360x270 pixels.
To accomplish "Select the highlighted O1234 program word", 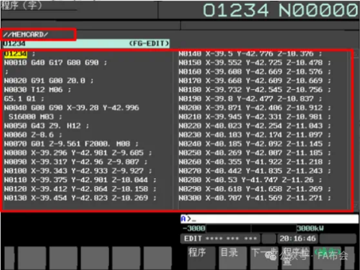I will pyautogui.click(x=16, y=54).
